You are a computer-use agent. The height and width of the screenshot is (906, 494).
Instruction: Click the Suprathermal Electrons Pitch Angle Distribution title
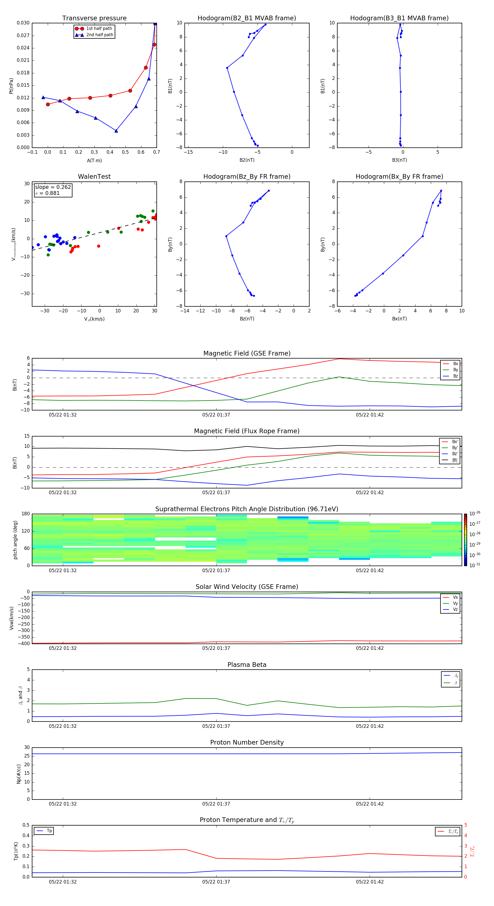point(247,509)
